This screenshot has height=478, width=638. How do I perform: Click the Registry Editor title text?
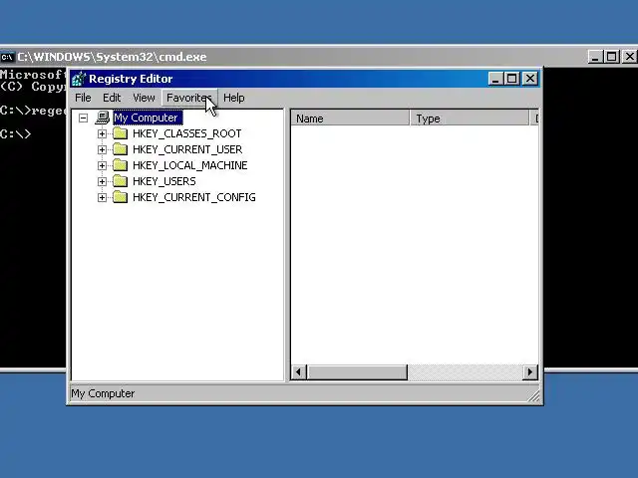(131, 79)
